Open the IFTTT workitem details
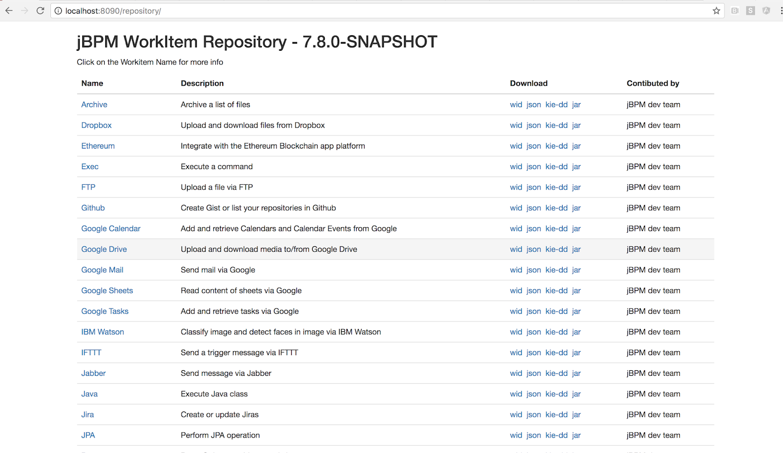Viewport: 783px width, 453px height. pyautogui.click(x=91, y=352)
